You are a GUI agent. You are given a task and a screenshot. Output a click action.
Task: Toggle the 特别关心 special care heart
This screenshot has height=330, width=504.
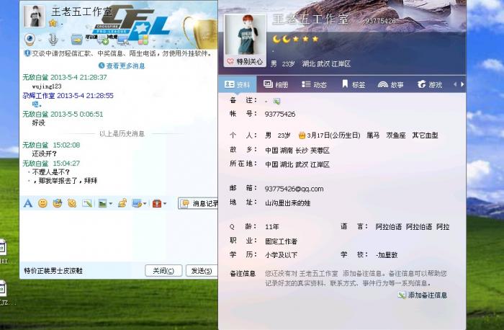pyautogui.click(x=245, y=61)
